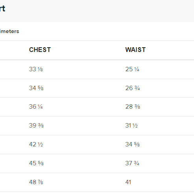Select waist value 41
Image resolution: width=194 pixels, height=194 pixels.
[128, 182]
